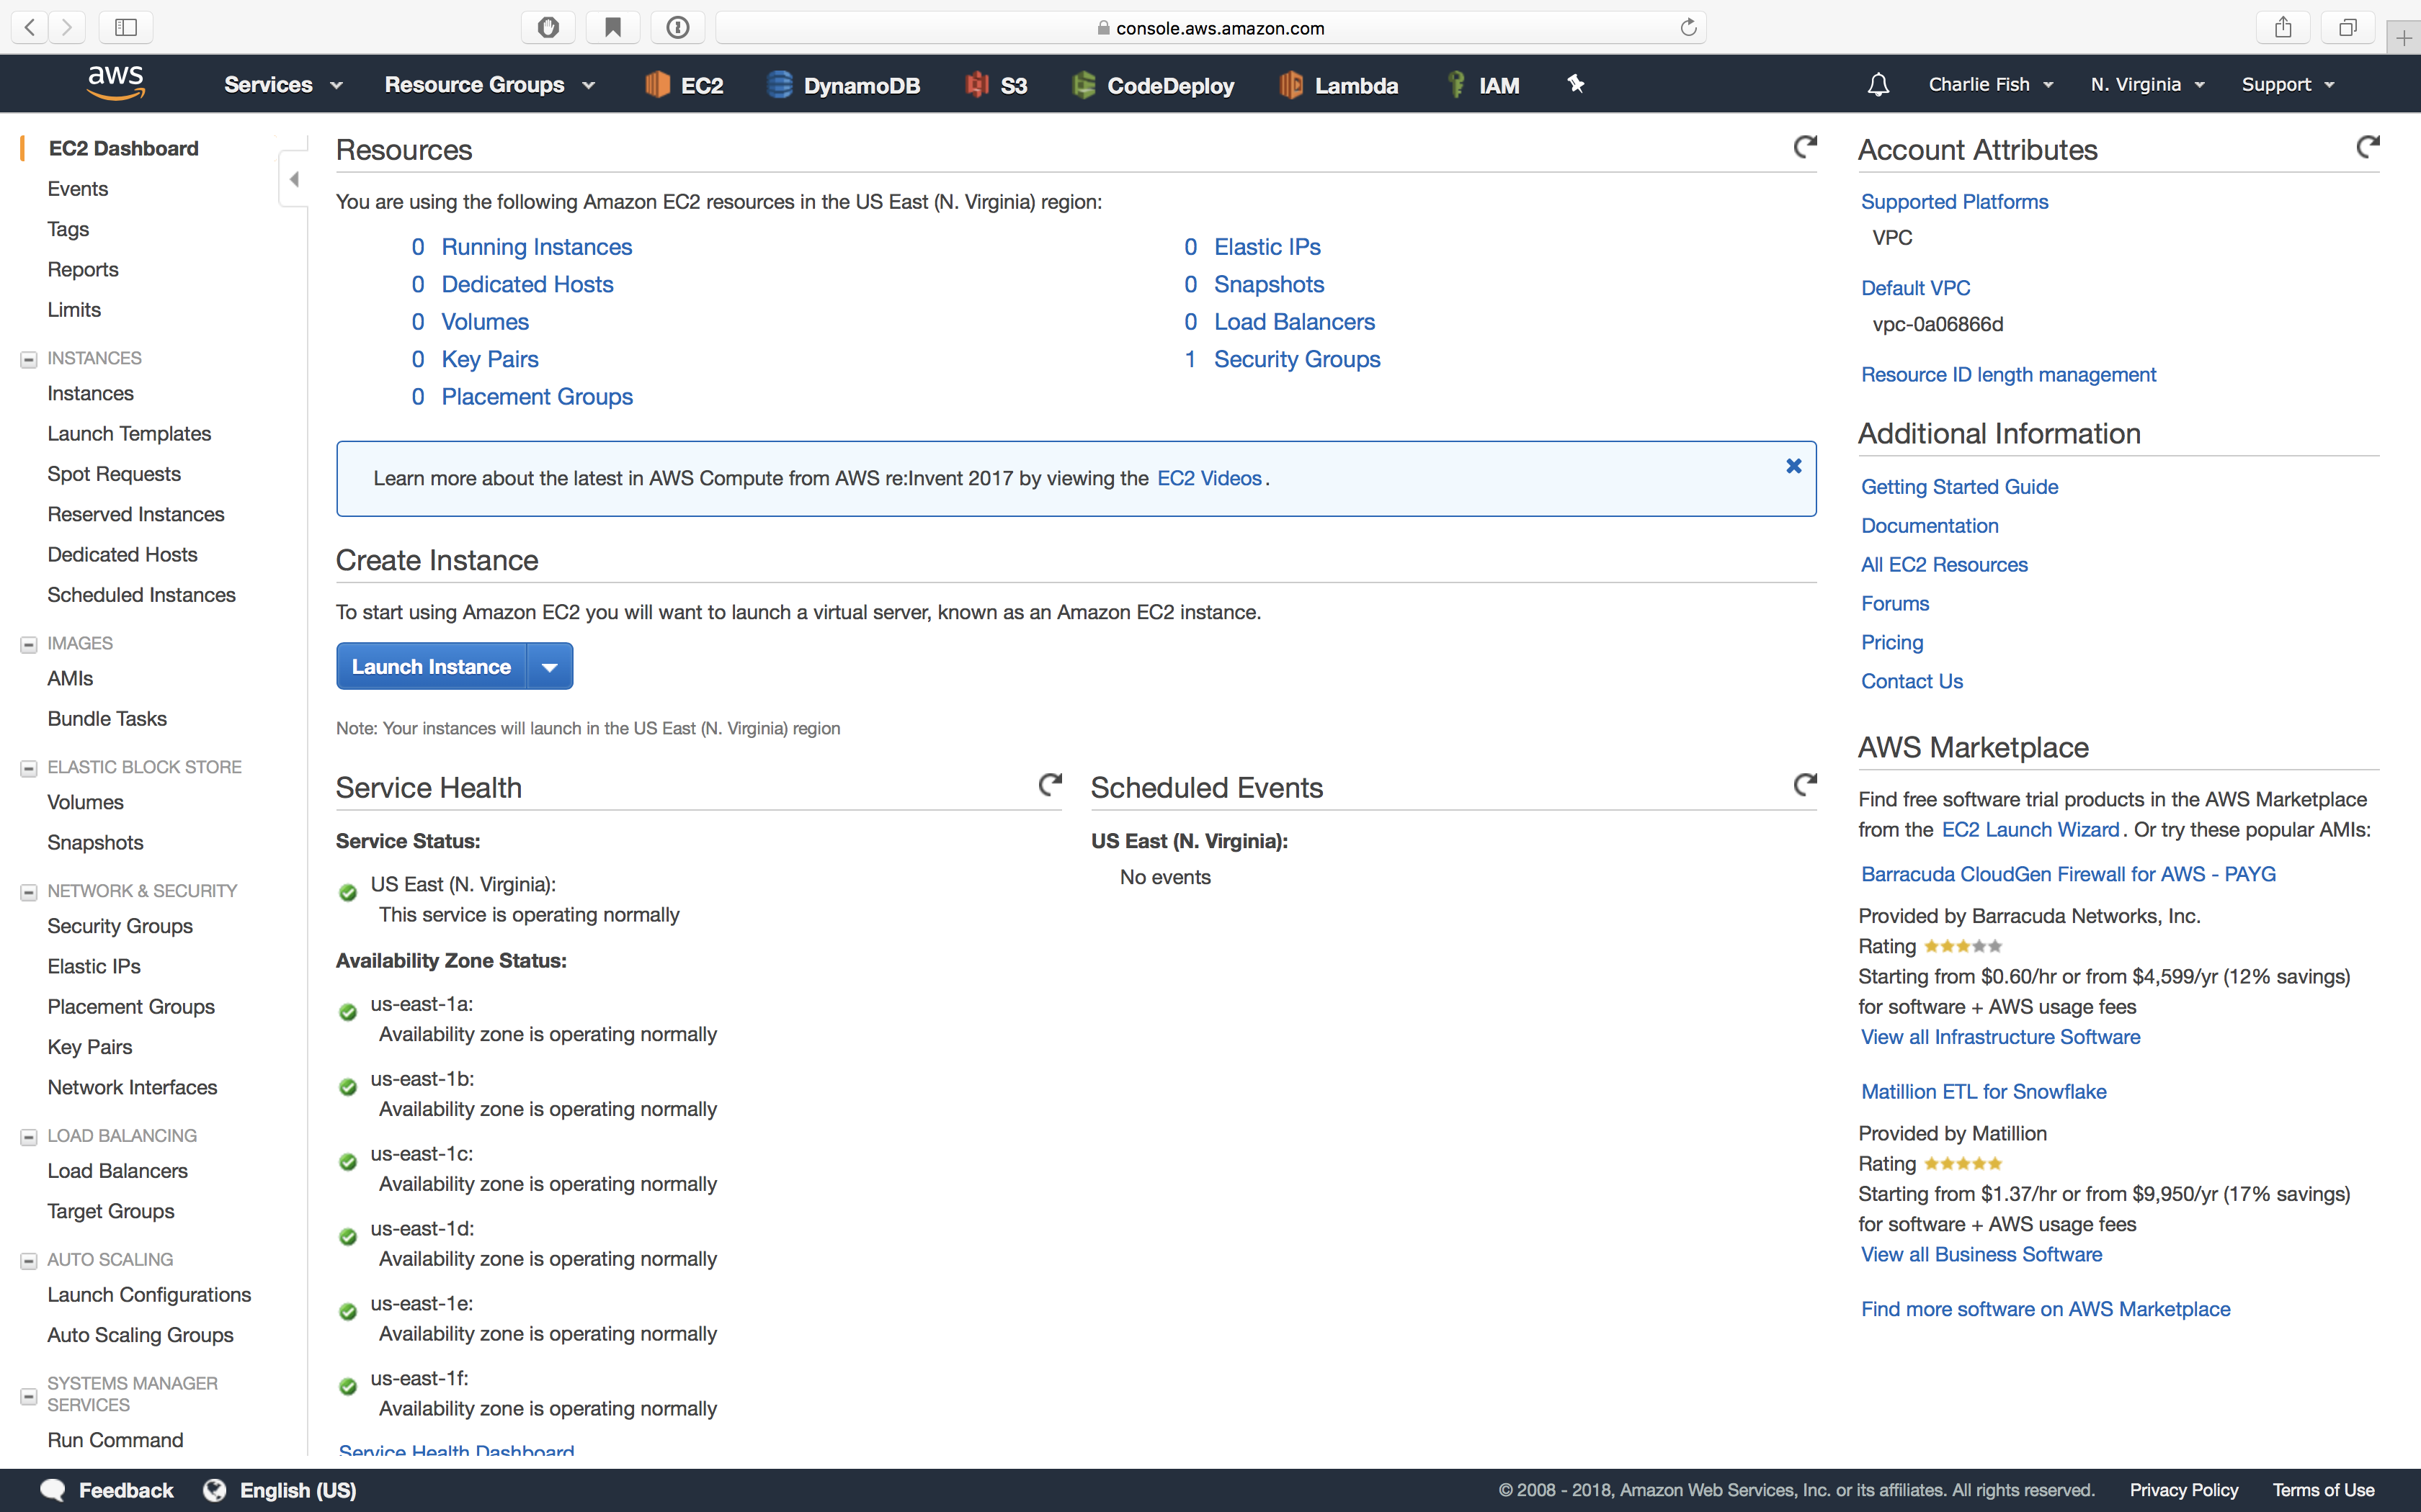Refresh the Service Health section
Image resolution: width=2421 pixels, height=1512 pixels.
[1049, 785]
